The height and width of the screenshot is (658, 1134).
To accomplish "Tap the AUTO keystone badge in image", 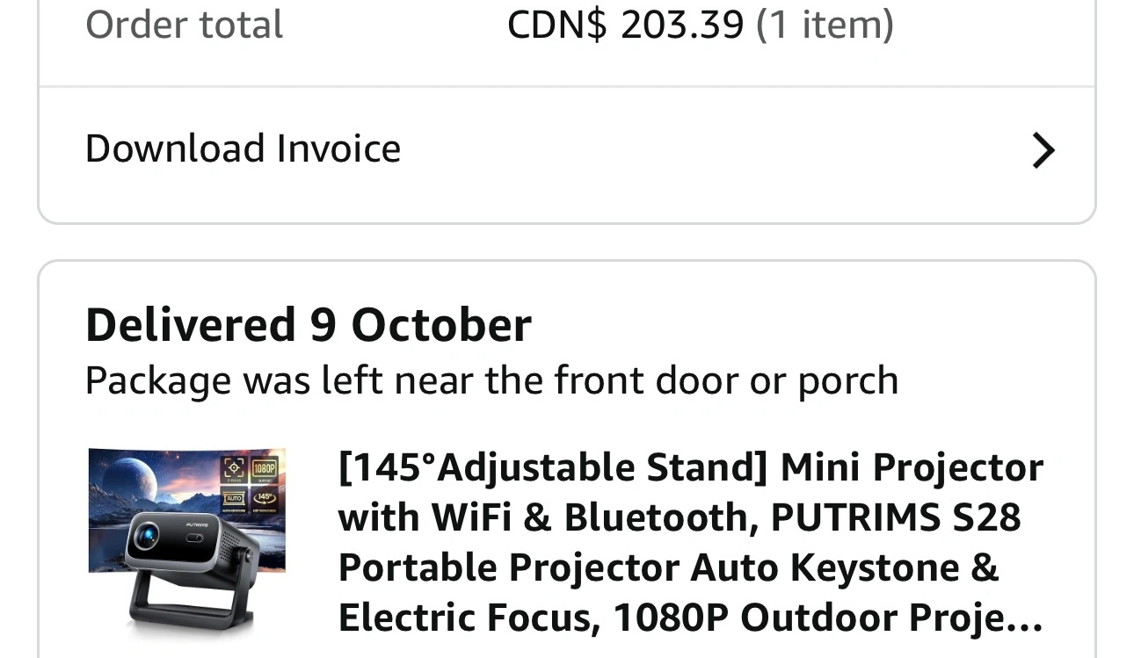I will (x=234, y=499).
